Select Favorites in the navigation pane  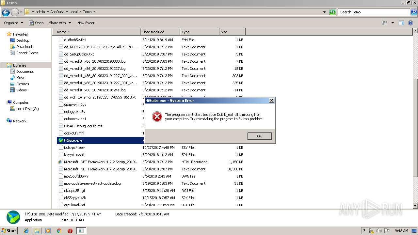pyautogui.click(x=20, y=34)
